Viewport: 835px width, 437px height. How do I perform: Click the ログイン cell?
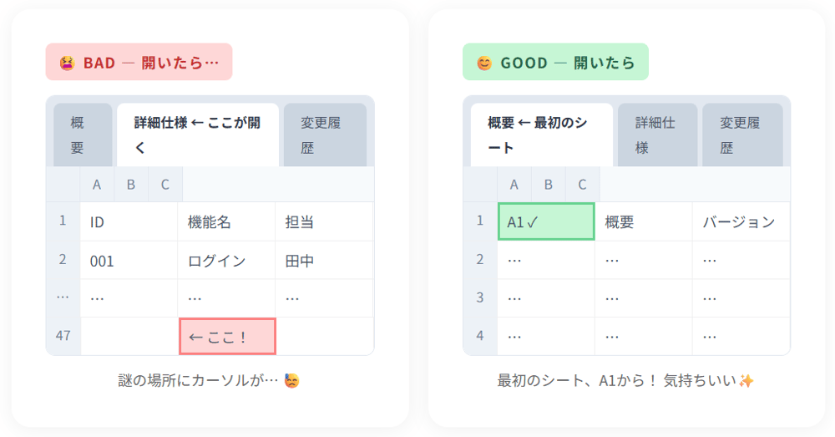point(226,261)
